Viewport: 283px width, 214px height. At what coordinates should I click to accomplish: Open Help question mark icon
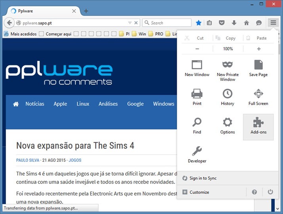pyautogui.click(x=254, y=192)
